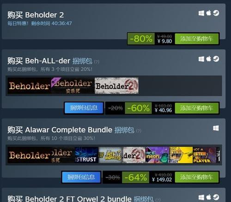231x202 pixels.
Task: Click the (?) help icon beside Alawar Complete Bundle
Action: 139,131
